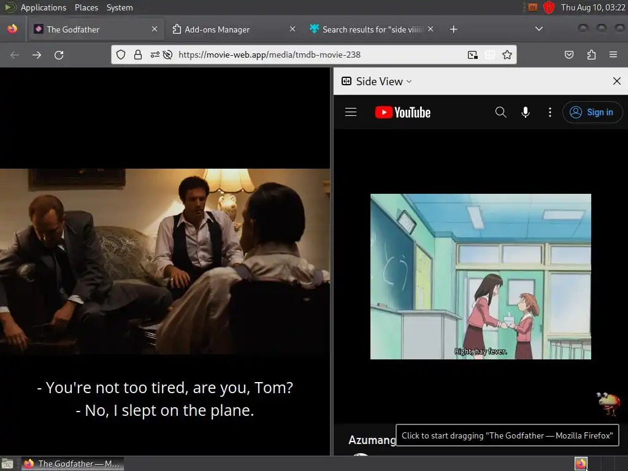Switch to The Godfather tab

pyautogui.click(x=95, y=29)
